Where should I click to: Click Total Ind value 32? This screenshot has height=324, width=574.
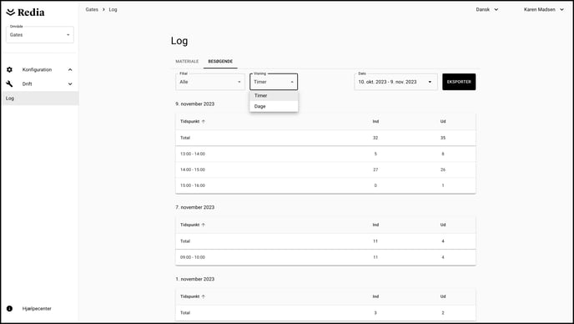(x=375, y=138)
